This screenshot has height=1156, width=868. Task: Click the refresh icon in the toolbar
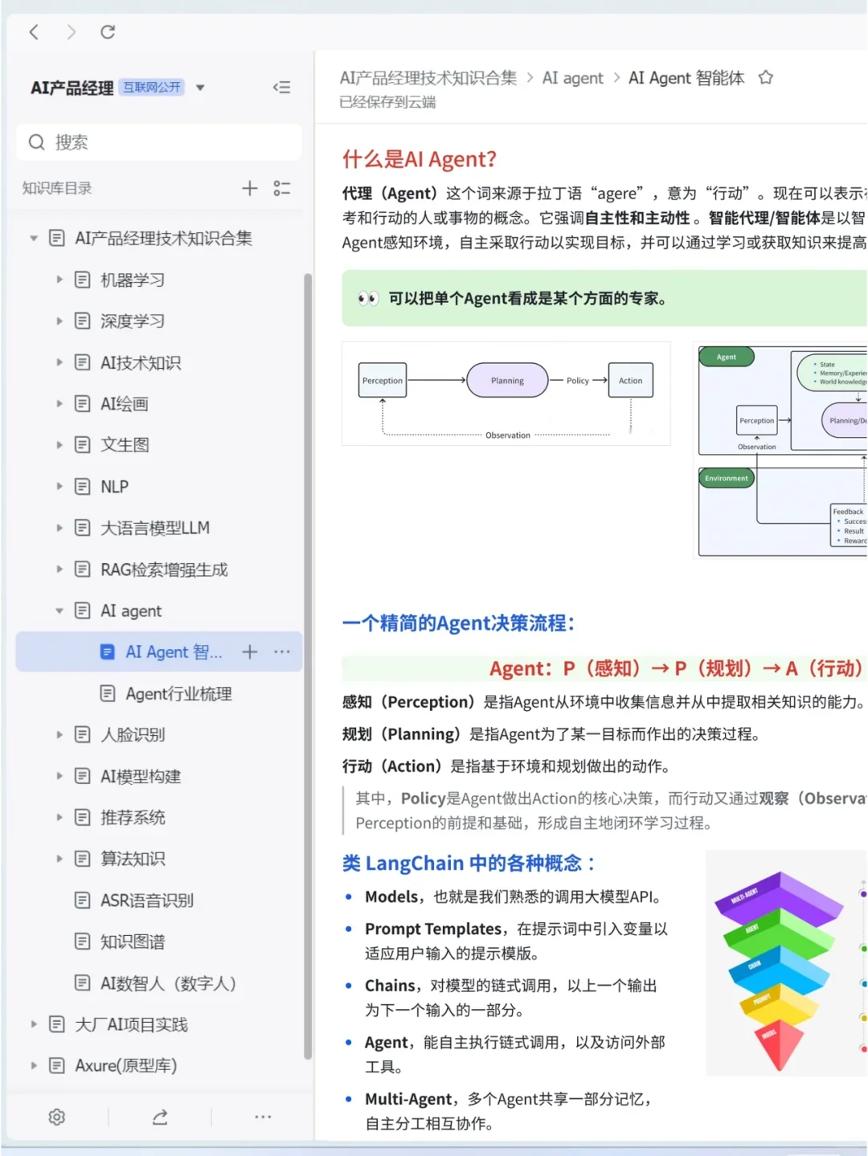click(108, 32)
